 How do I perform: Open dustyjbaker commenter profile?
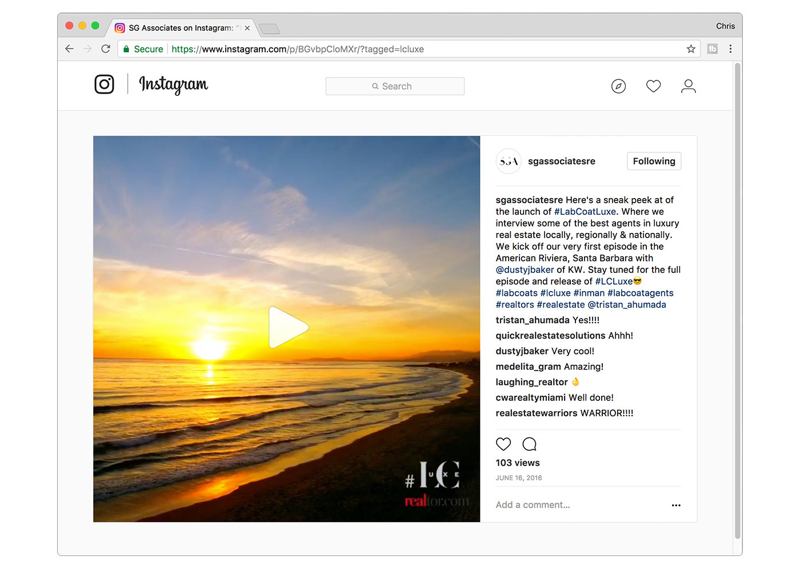(522, 351)
